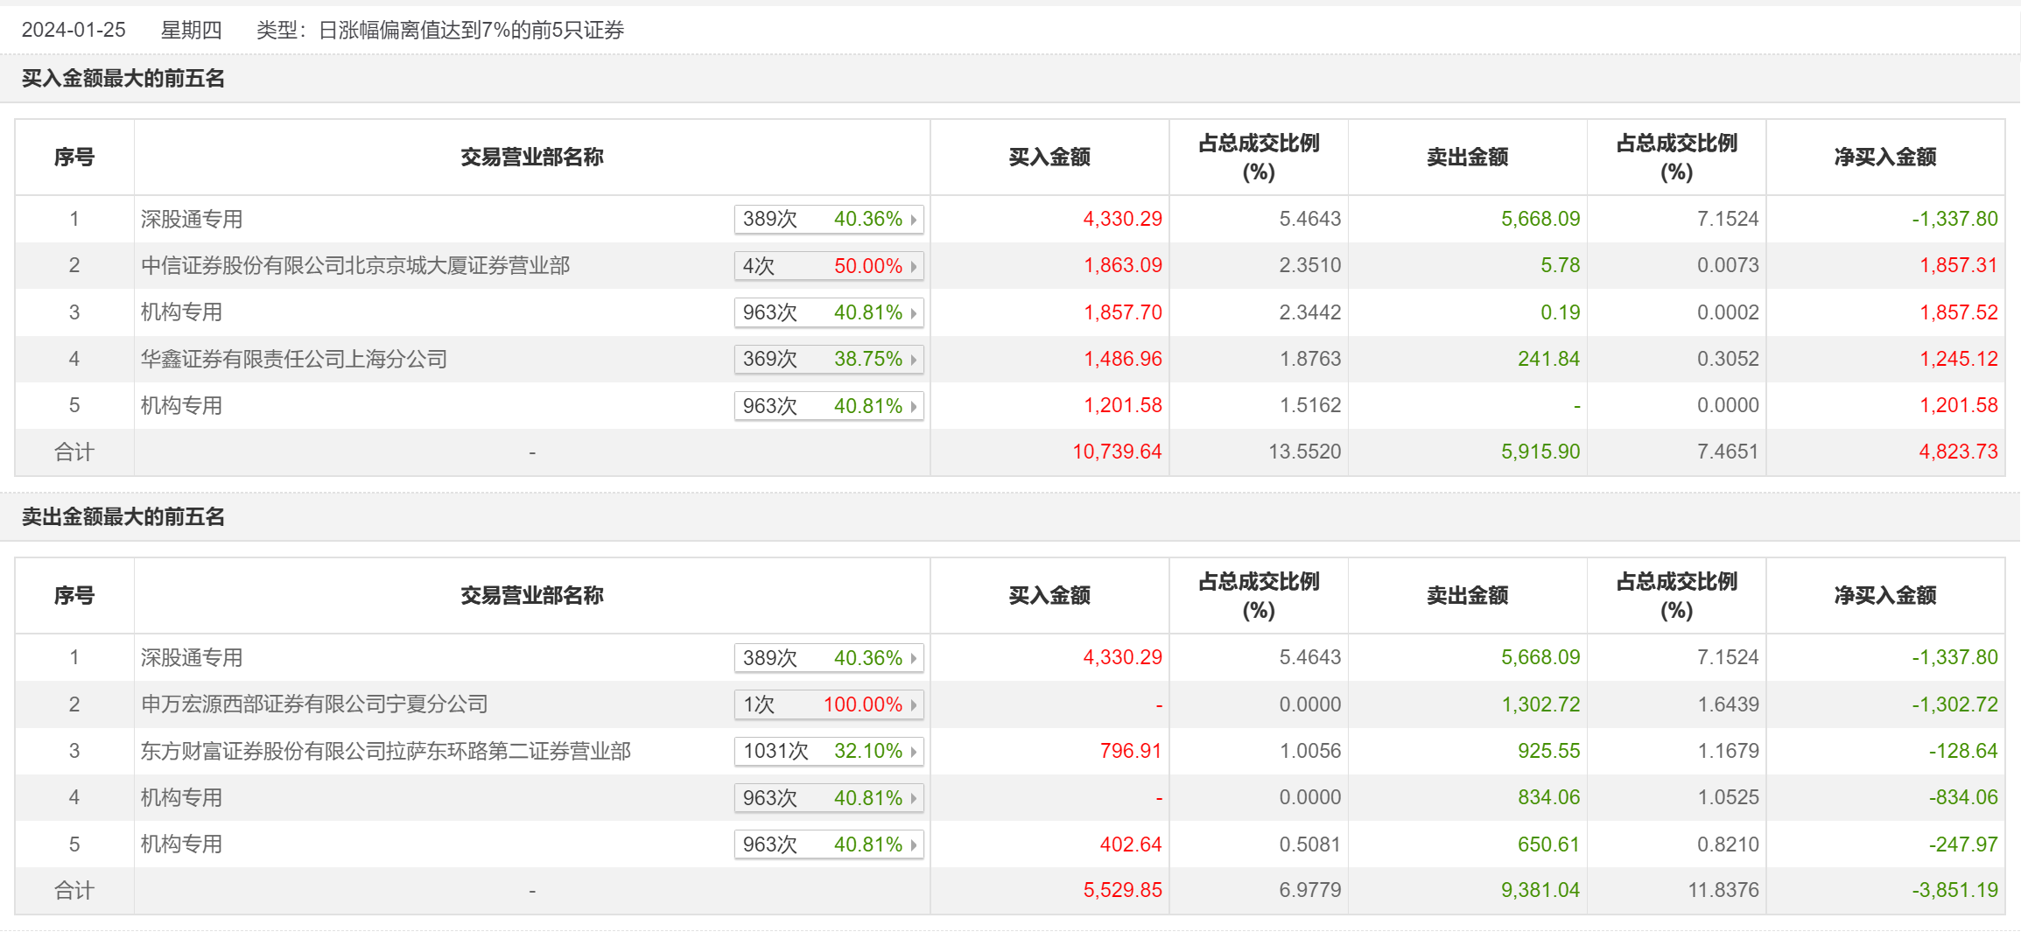
Task: Open 中信证券股份有限公司北京京城大厦证券营业部 link
Action: click(355, 265)
